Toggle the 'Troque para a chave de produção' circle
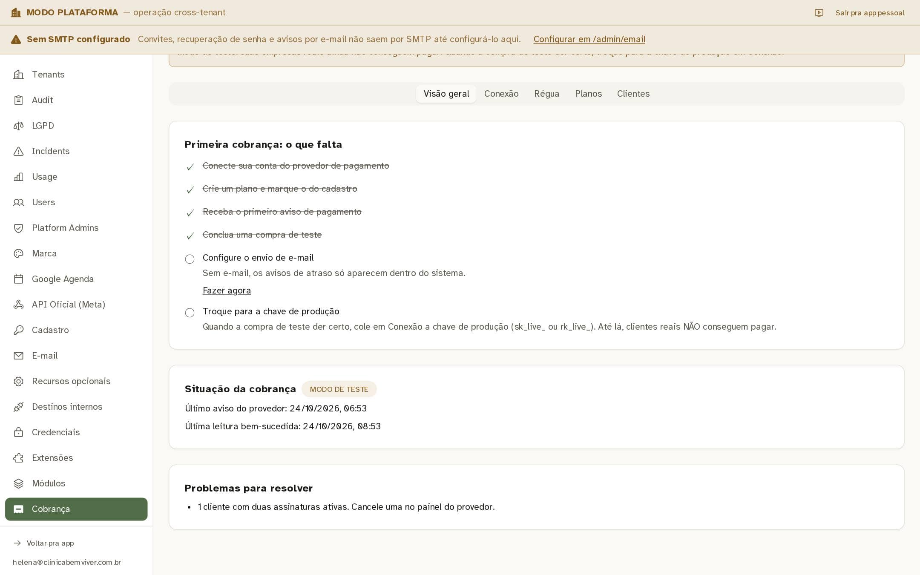This screenshot has height=575, width=920. [x=190, y=313]
